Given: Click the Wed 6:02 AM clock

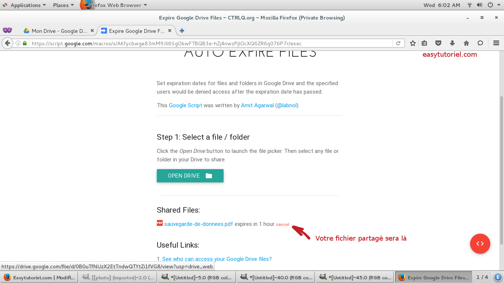Looking at the screenshot, I should 442,5.
